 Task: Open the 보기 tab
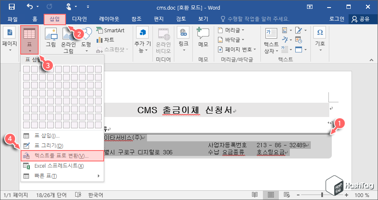(x=203, y=19)
